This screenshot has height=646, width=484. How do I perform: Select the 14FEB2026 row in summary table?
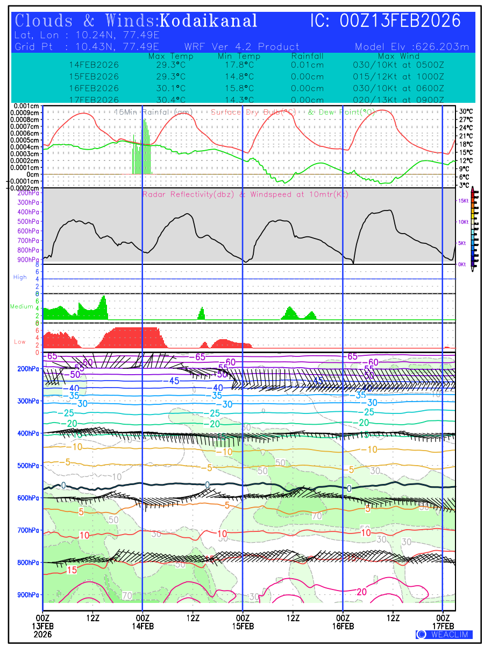click(x=94, y=65)
